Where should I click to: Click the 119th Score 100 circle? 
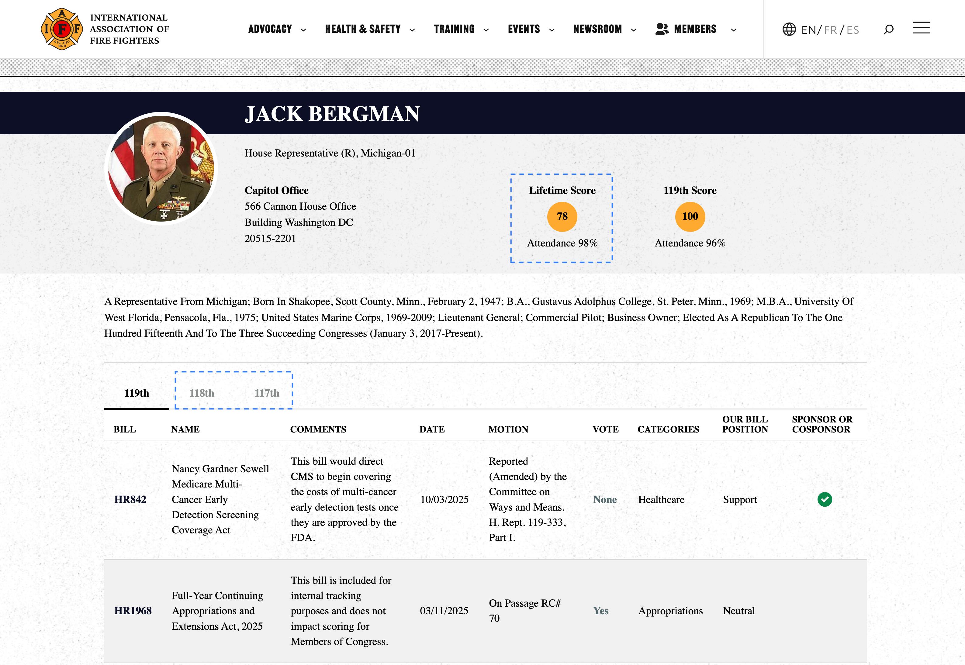(690, 217)
